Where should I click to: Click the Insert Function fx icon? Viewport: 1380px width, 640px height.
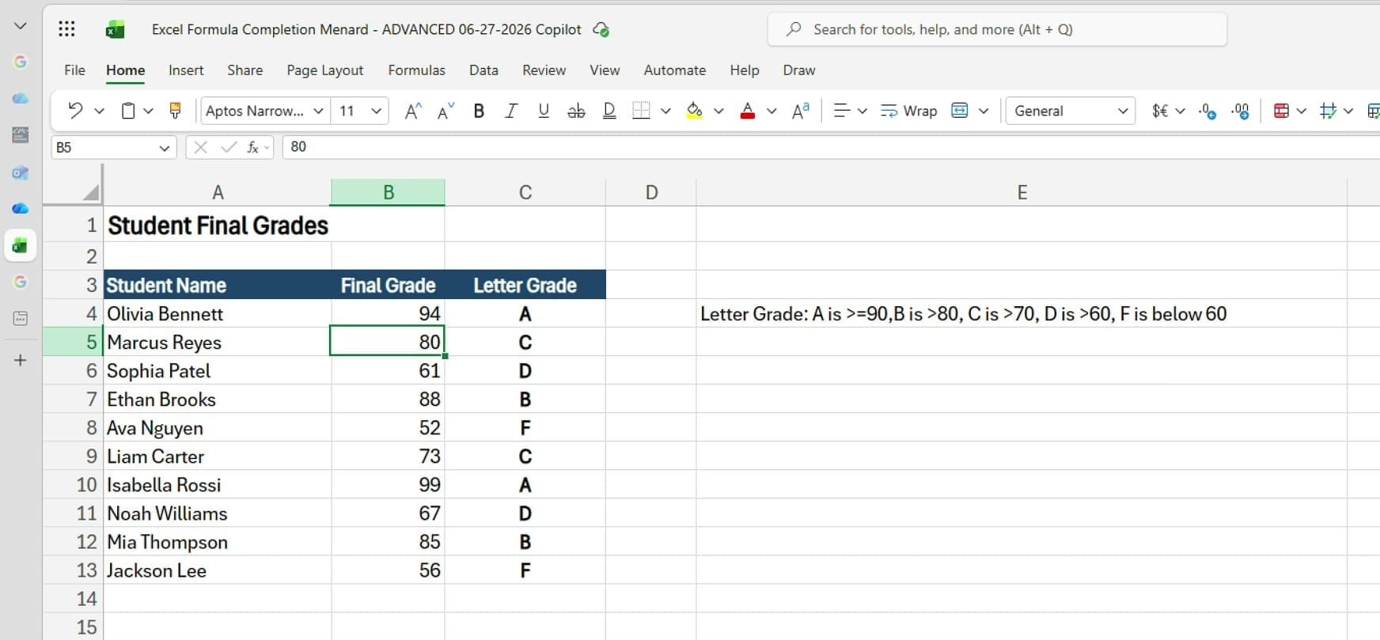pyautogui.click(x=253, y=147)
